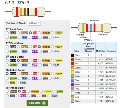The image size is (120, 108).
Task: Pick orange for 3rd band color
Action: [39, 61]
